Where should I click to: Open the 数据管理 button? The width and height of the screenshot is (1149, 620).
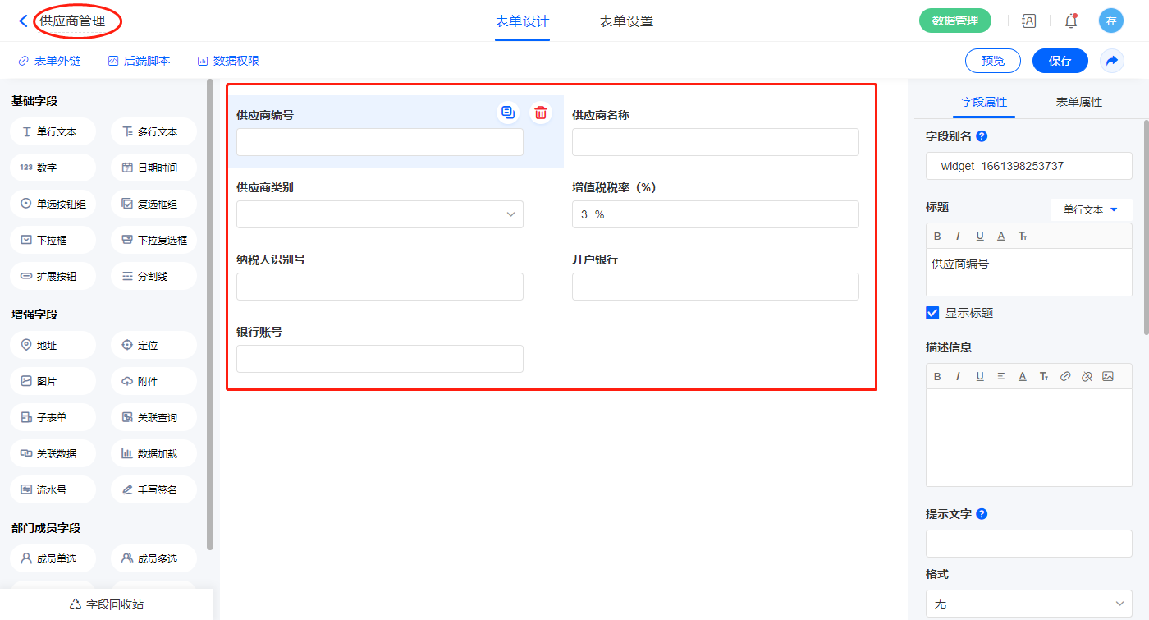(x=954, y=21)
